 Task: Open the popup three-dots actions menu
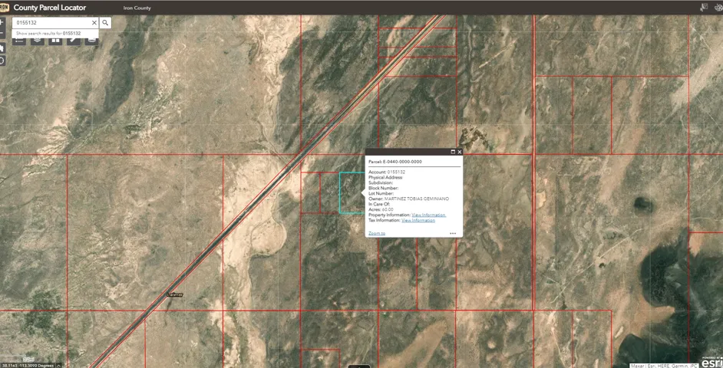(453, 234)
